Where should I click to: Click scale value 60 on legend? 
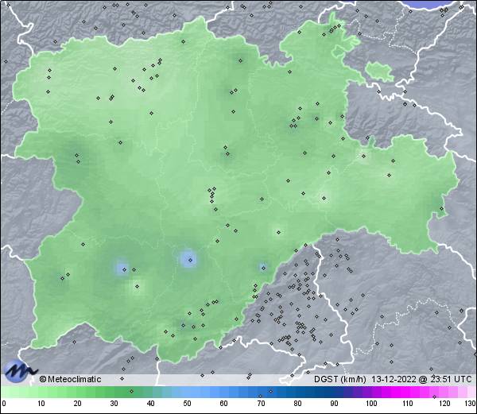point(223,404)
